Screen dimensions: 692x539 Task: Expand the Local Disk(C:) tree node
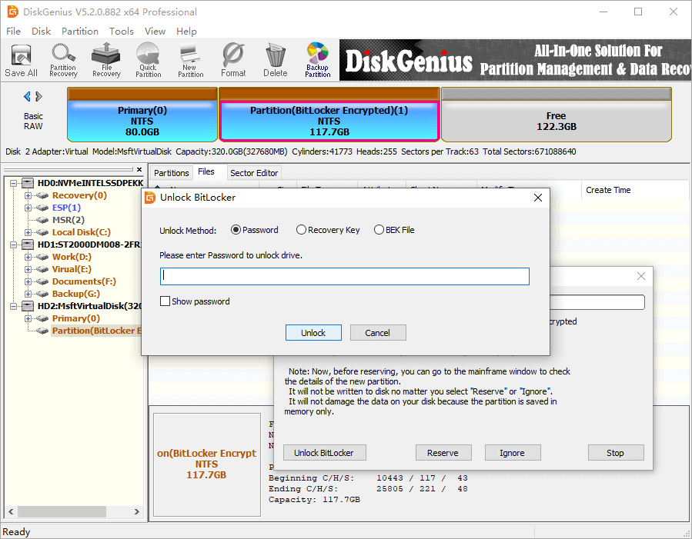coord(28,232)
